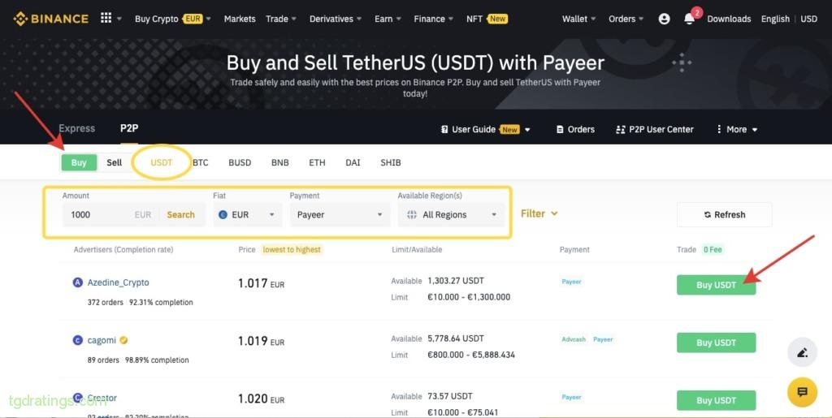Click the cagomi avatar icon
This screenshot has height=418, width=832.
pyautogui.click(x=77, y=340)
